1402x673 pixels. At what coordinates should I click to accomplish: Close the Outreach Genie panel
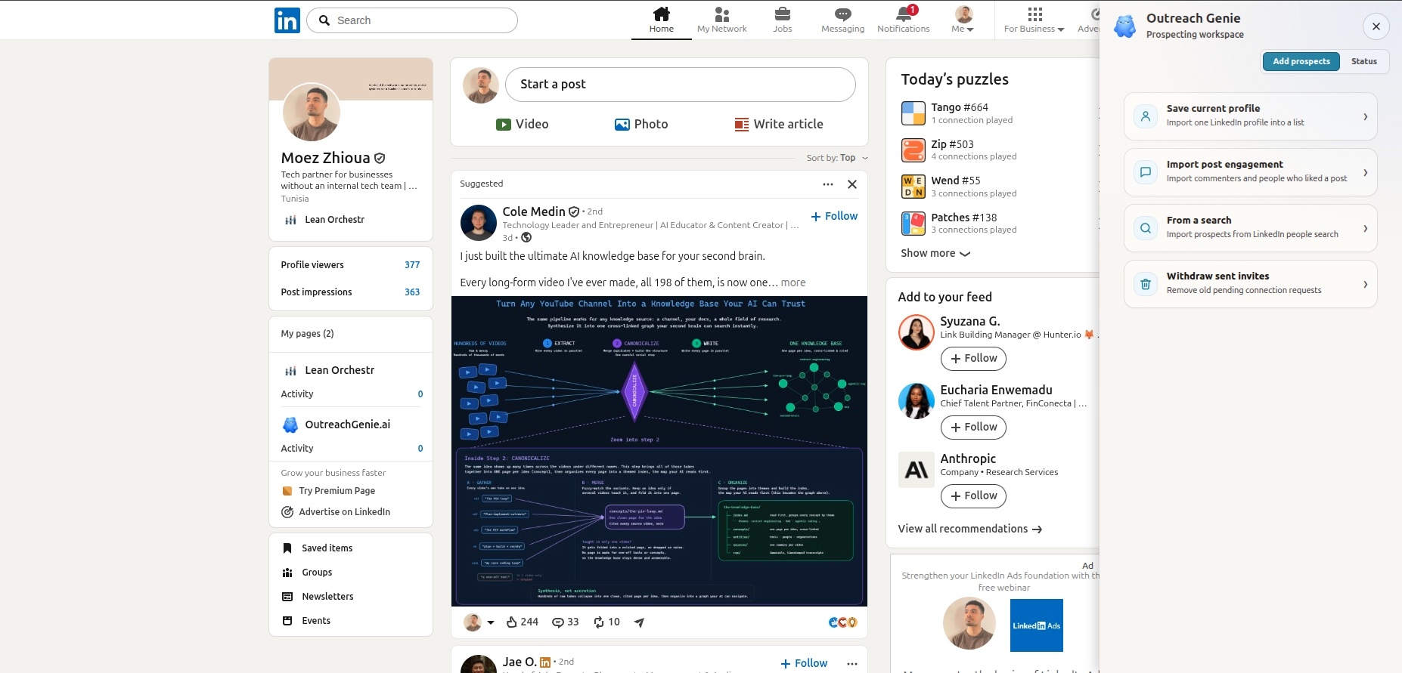point(1376,26)
